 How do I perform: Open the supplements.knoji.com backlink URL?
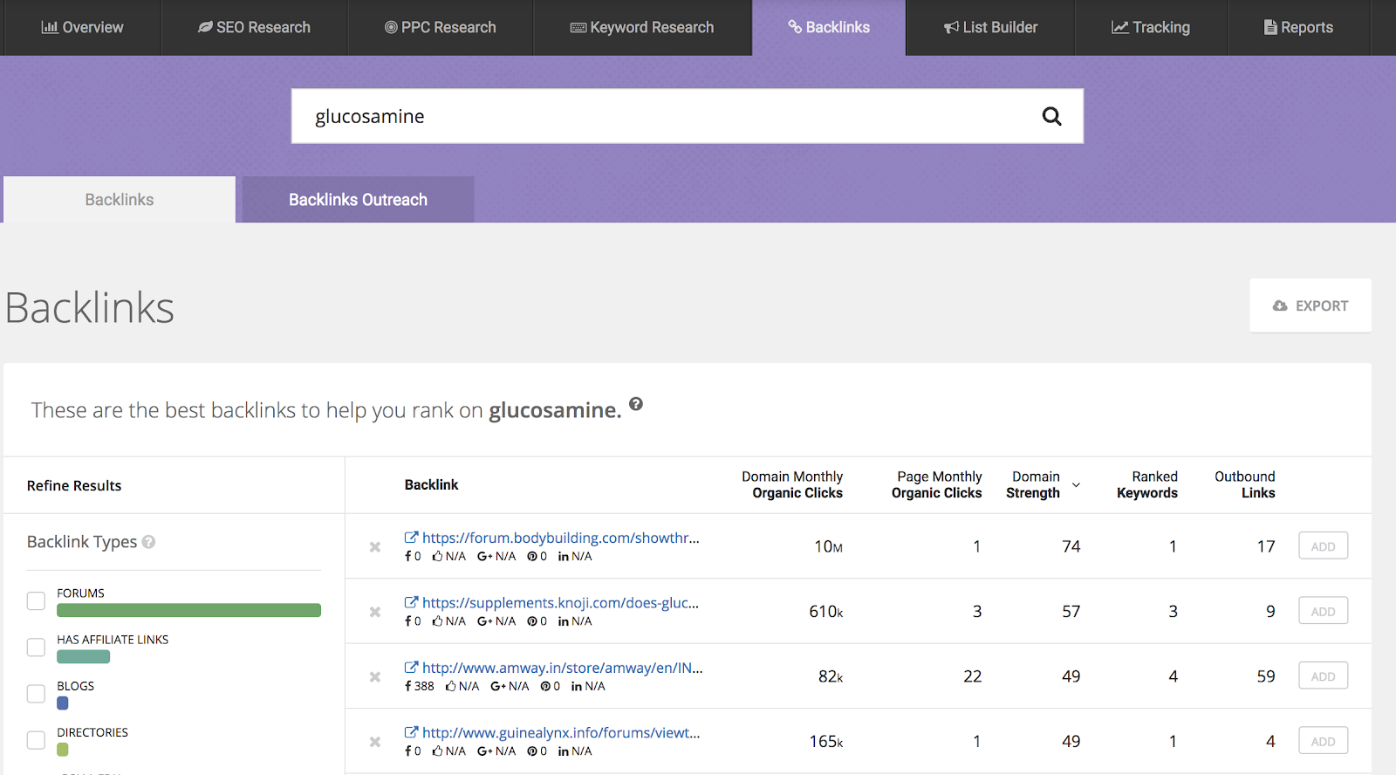(560, 603)
